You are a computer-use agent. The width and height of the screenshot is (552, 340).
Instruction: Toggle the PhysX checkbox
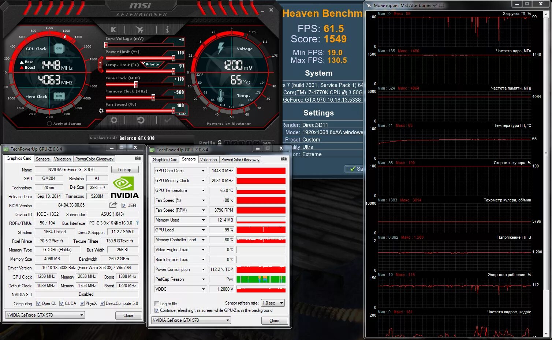(82, 303)
